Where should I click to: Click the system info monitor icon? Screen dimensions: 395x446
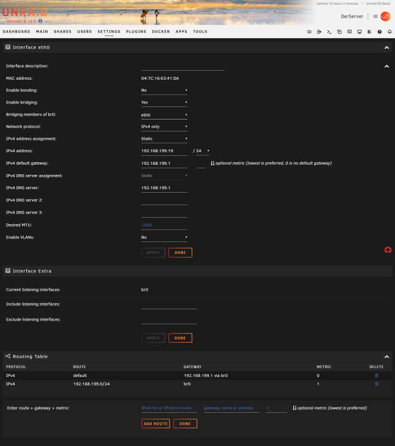tap(359, 32)
